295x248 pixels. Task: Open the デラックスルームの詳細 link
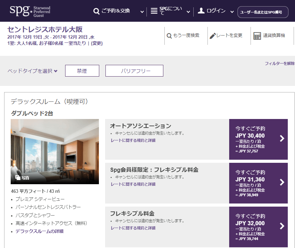click(39, 231)
